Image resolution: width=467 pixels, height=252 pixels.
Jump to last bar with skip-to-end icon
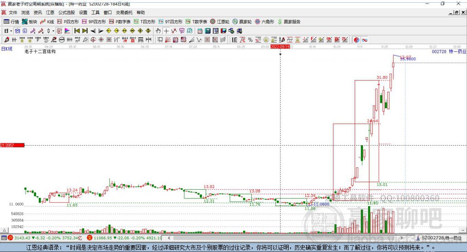(85, 30)
